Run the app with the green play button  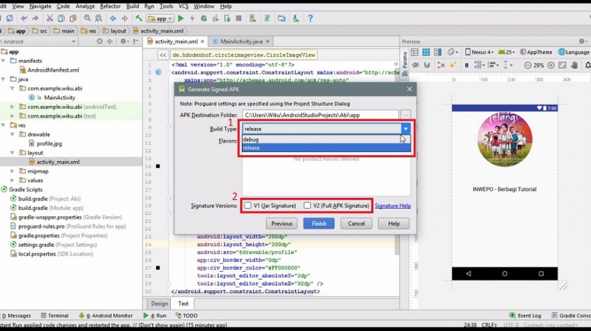181,18
